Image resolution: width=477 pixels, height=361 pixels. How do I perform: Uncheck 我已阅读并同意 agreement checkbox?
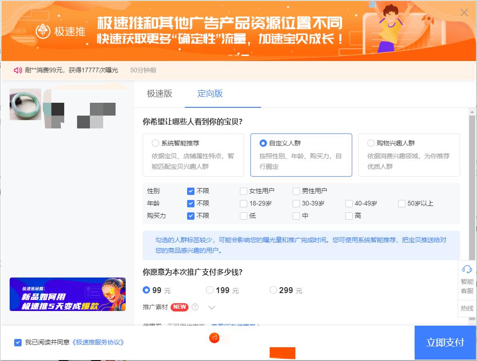point(17,341)
